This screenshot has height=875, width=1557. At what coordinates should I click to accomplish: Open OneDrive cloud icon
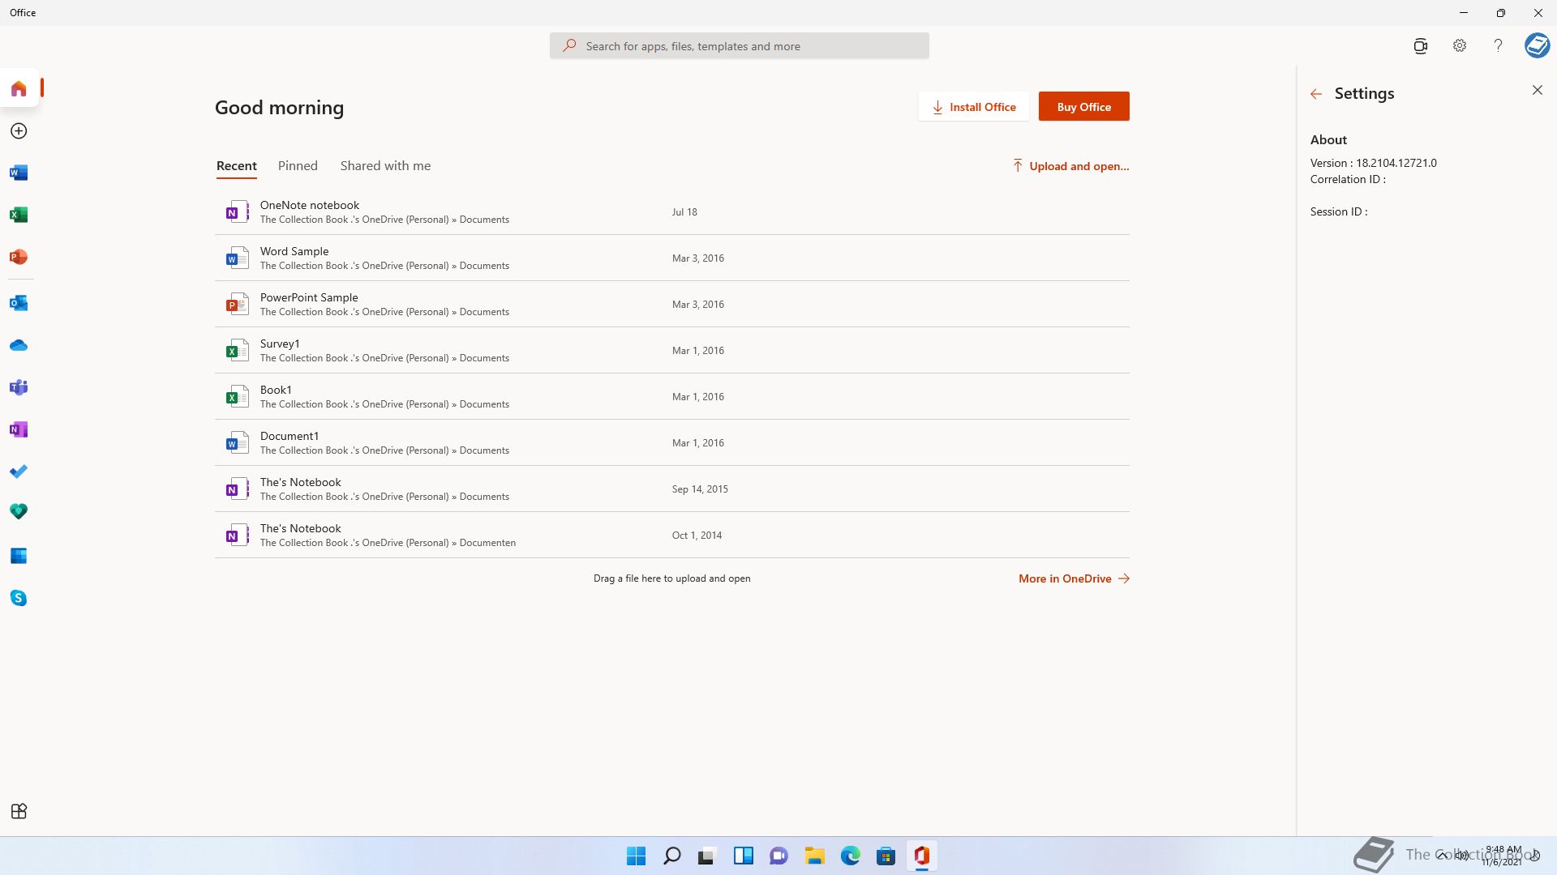(19, 345)
